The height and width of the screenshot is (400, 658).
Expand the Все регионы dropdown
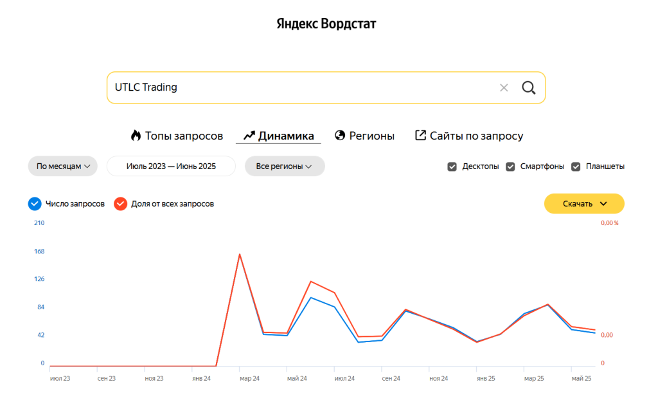[x=284, y=166]
